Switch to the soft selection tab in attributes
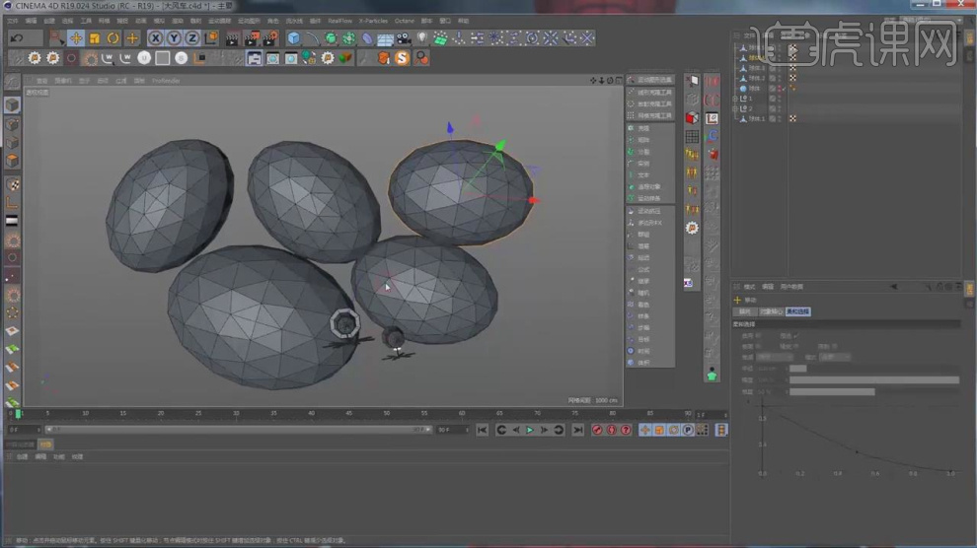This screenshot has height=548, width=977. point(797,311)
